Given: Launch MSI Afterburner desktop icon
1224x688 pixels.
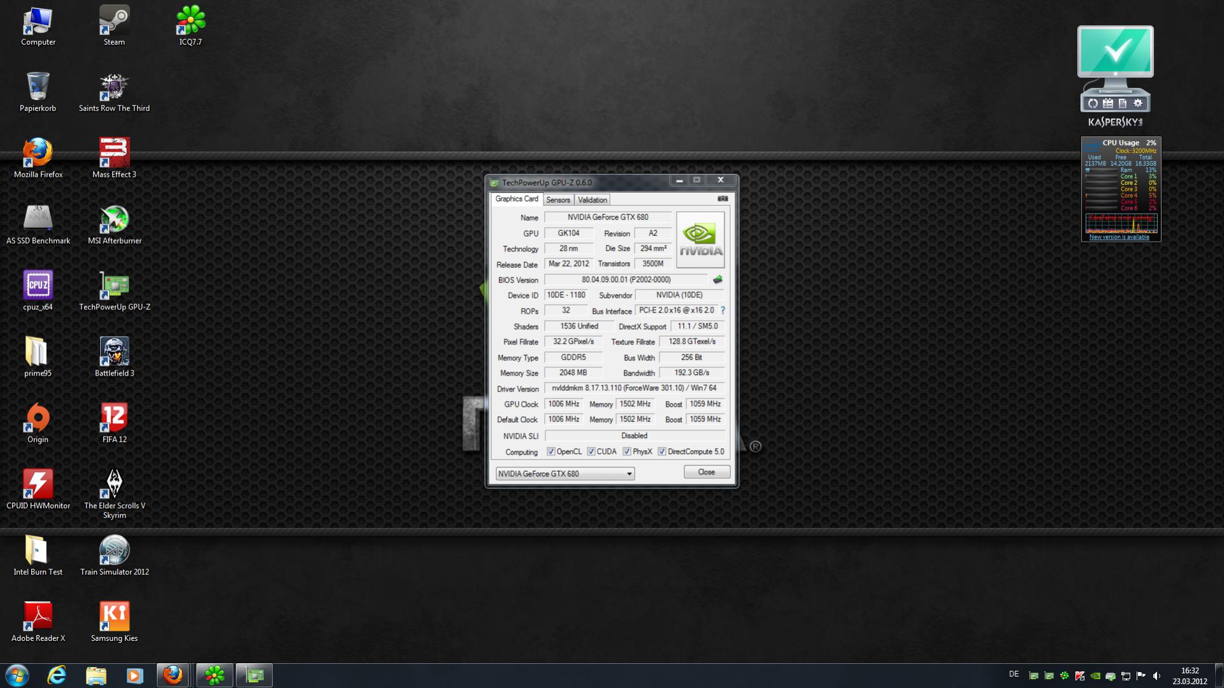Looking at the screenshot, I should [x=114, y=225].
